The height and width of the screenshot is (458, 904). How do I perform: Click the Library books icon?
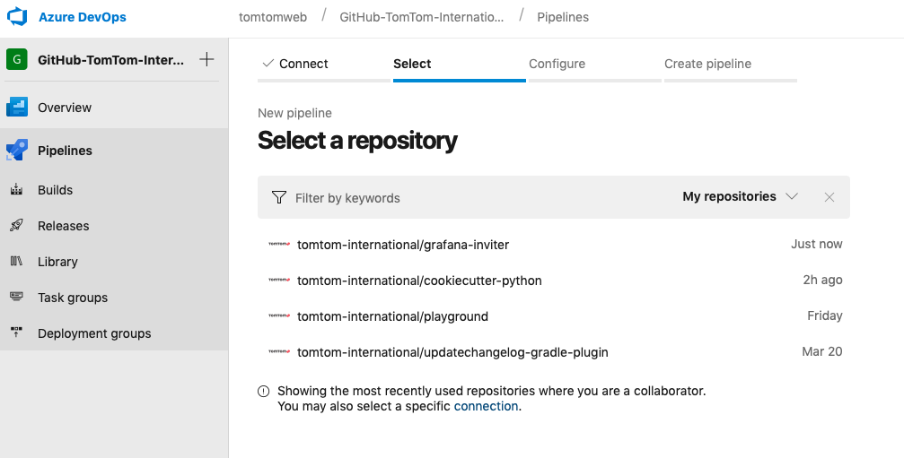17,261
